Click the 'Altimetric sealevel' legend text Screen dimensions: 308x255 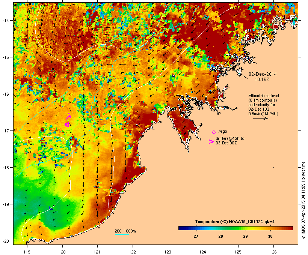click(x=264, y=96)
